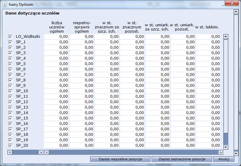241x166 pixels.
Task: Edit SP_9 niepełnosprawni ogółem field
Action: 81,86
